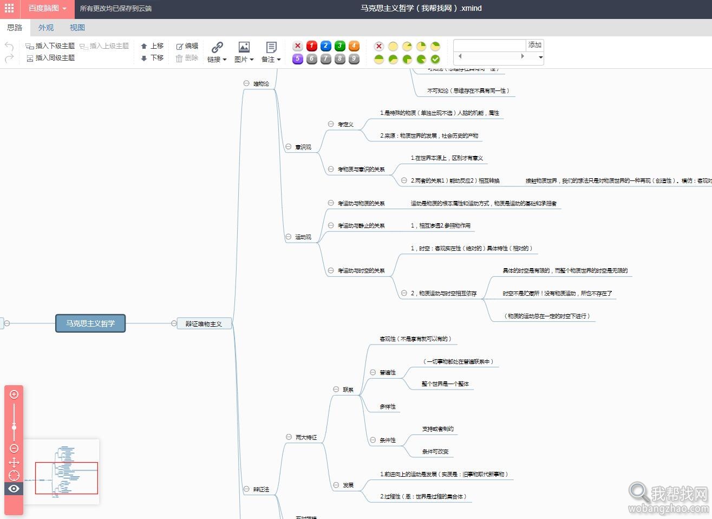The image size is (712, 519).
Task: Toggle the navigator eye icon
Action: tap(14, 489)
